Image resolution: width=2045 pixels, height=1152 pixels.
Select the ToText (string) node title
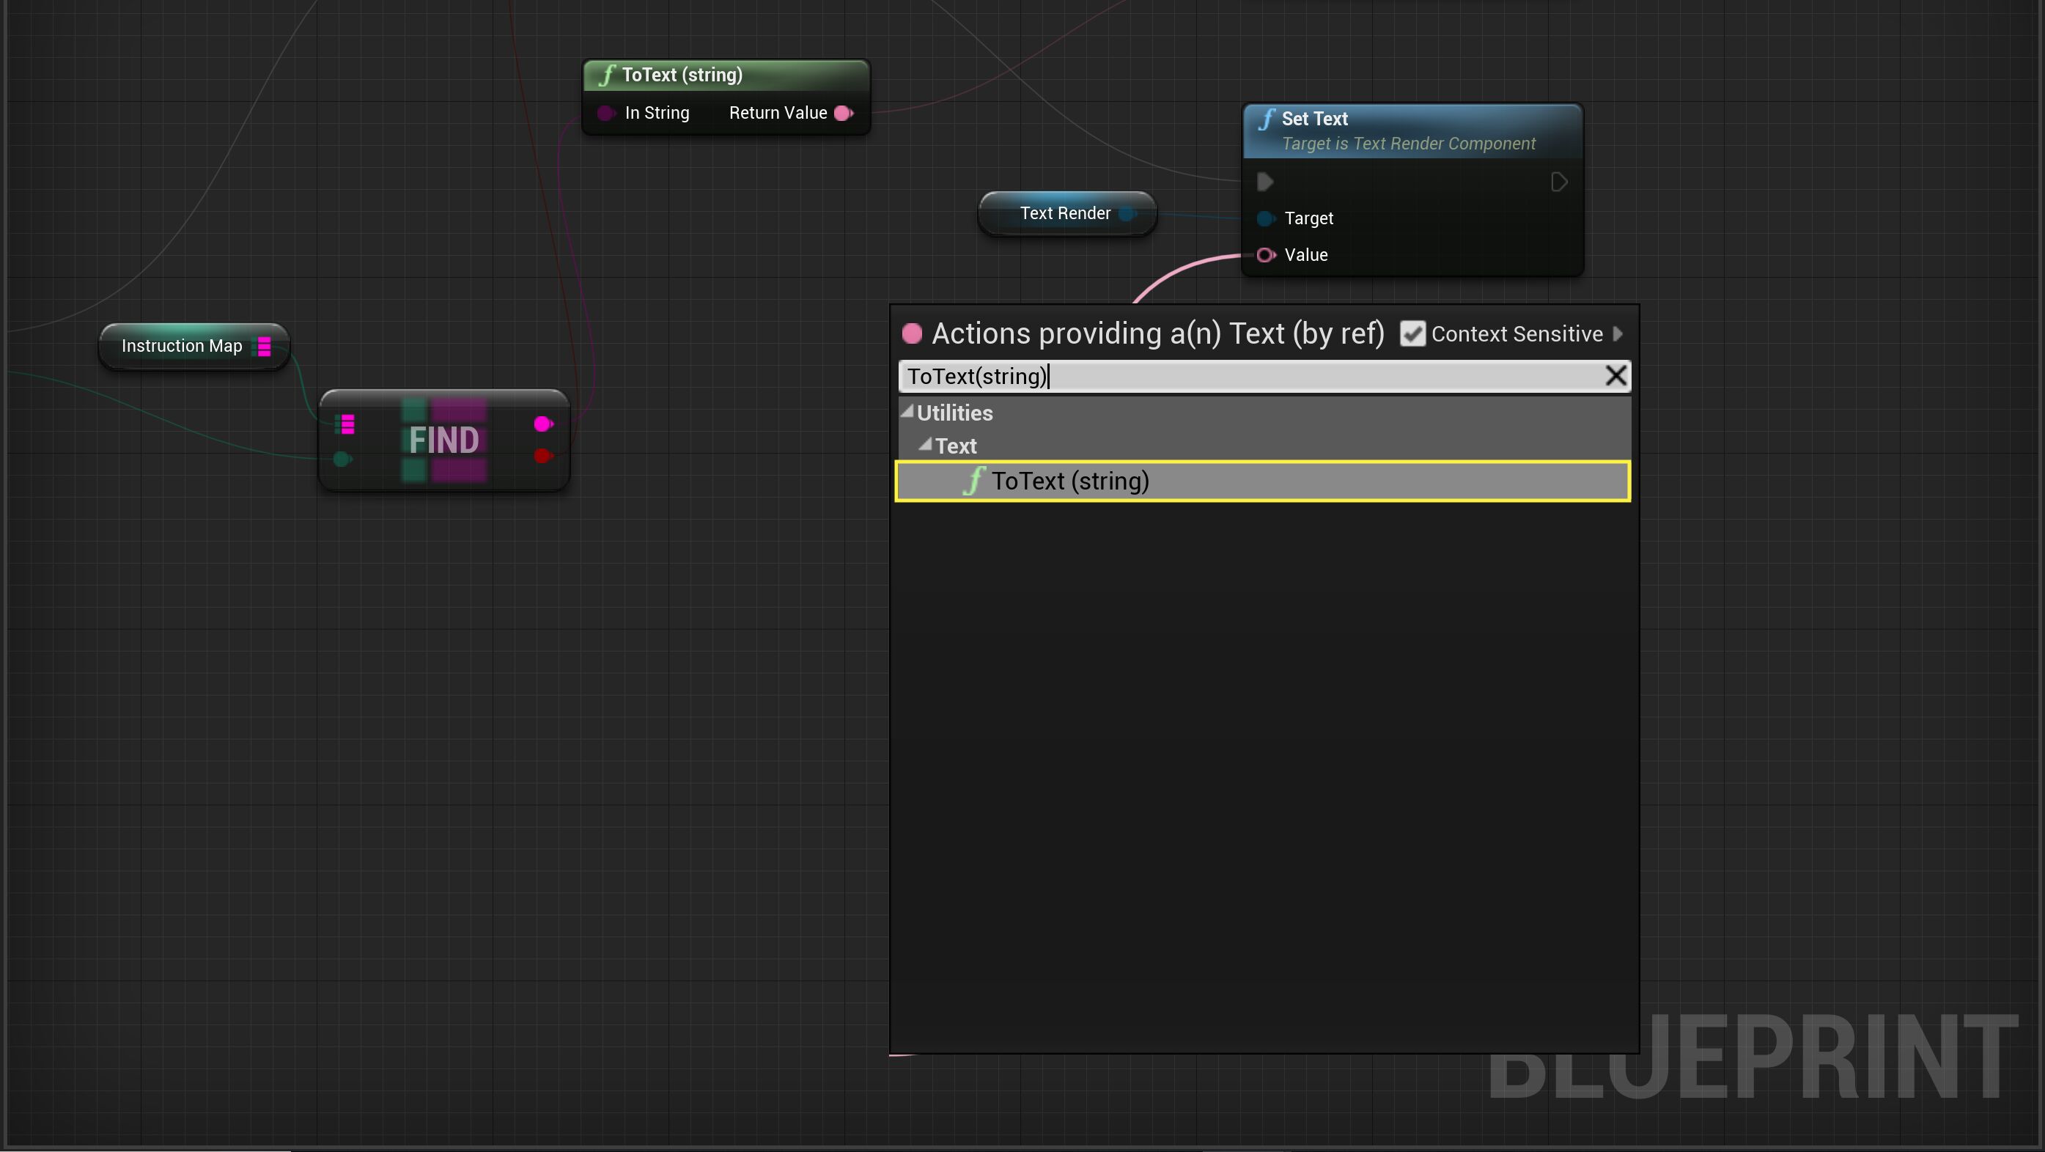[x=682, y=75]
